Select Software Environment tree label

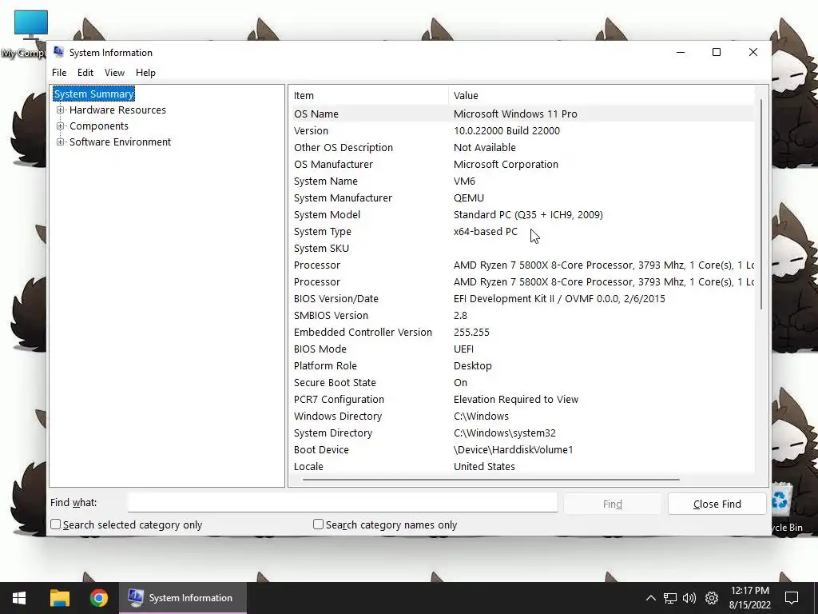pos(121,142)
